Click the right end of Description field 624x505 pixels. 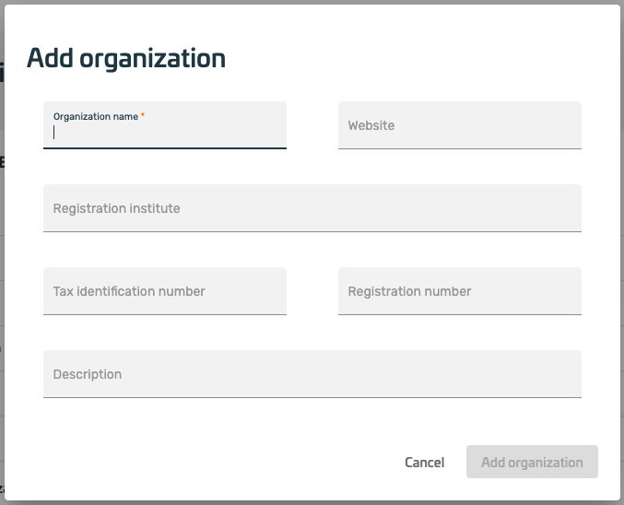coord(567,374)
